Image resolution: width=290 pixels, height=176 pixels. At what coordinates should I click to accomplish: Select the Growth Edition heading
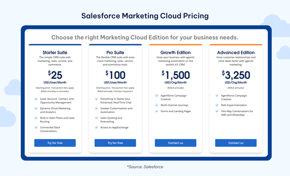(x=176, y=53)
